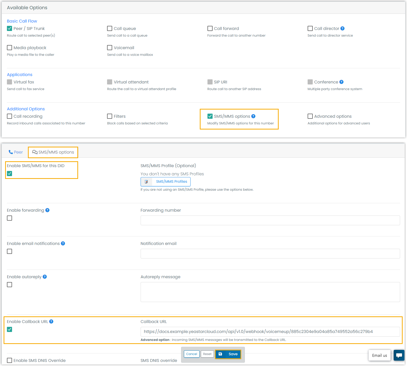The height and width of the screenshot is (366, 407).
Task: Click the help icon beside Conference
Action: point(341,82)
